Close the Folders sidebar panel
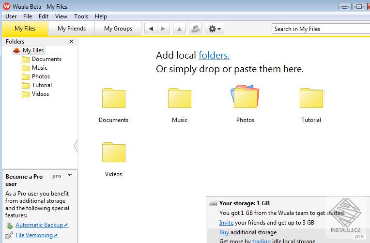This screenshot has height=243, width=370. click(71, 42)
